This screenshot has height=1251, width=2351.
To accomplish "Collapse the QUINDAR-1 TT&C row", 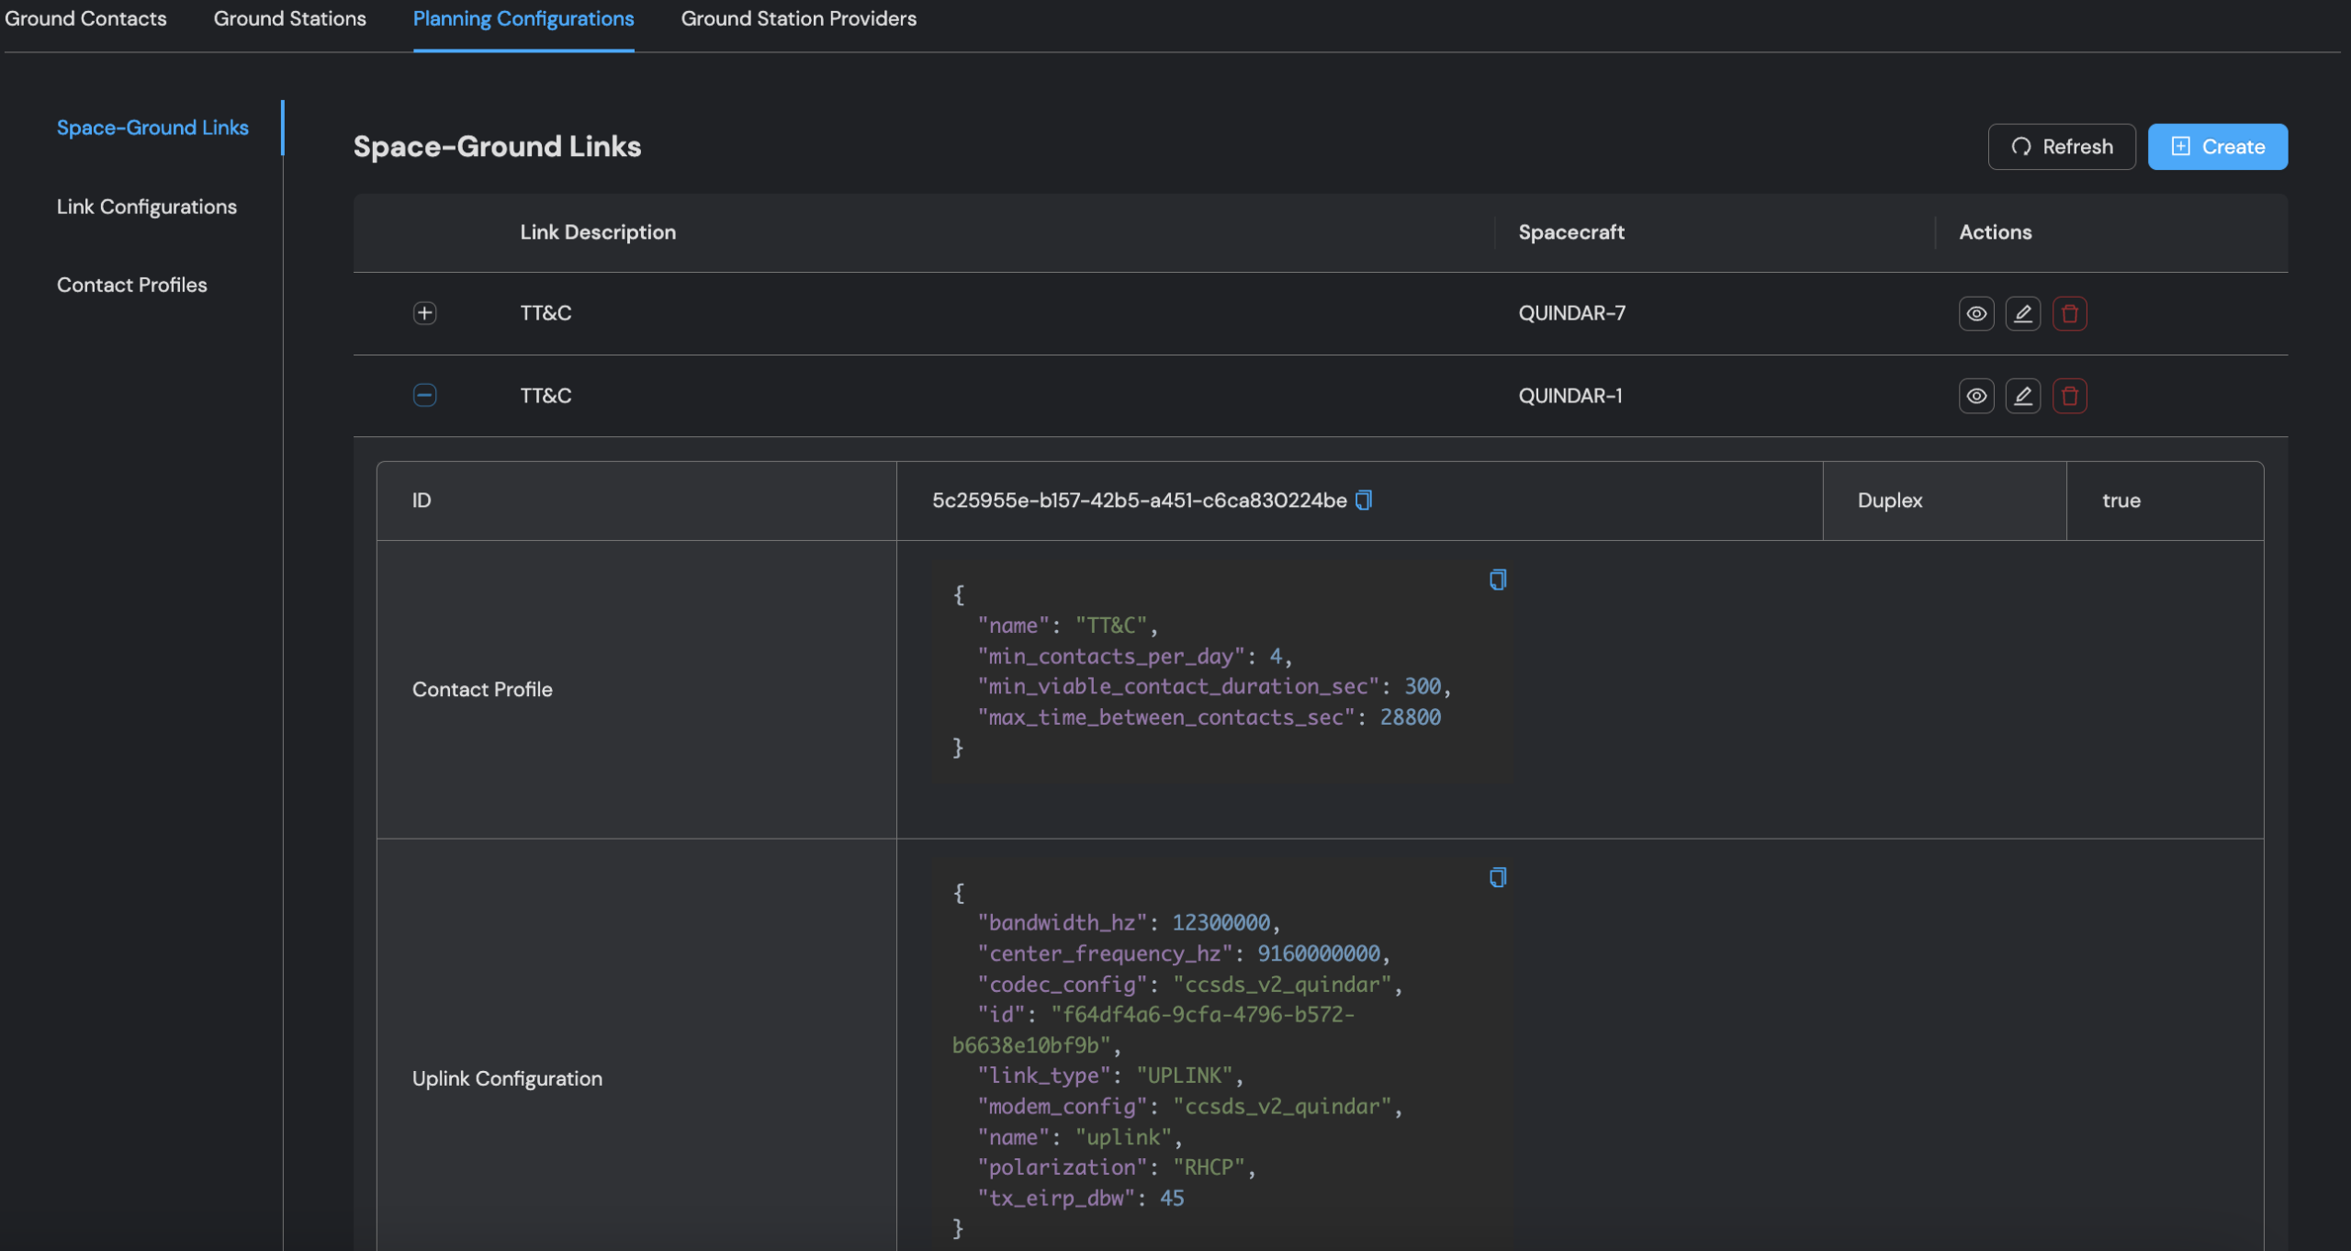I will [424, 395].
